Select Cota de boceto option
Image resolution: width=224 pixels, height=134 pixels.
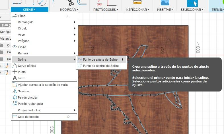click(x=44, y=117)
